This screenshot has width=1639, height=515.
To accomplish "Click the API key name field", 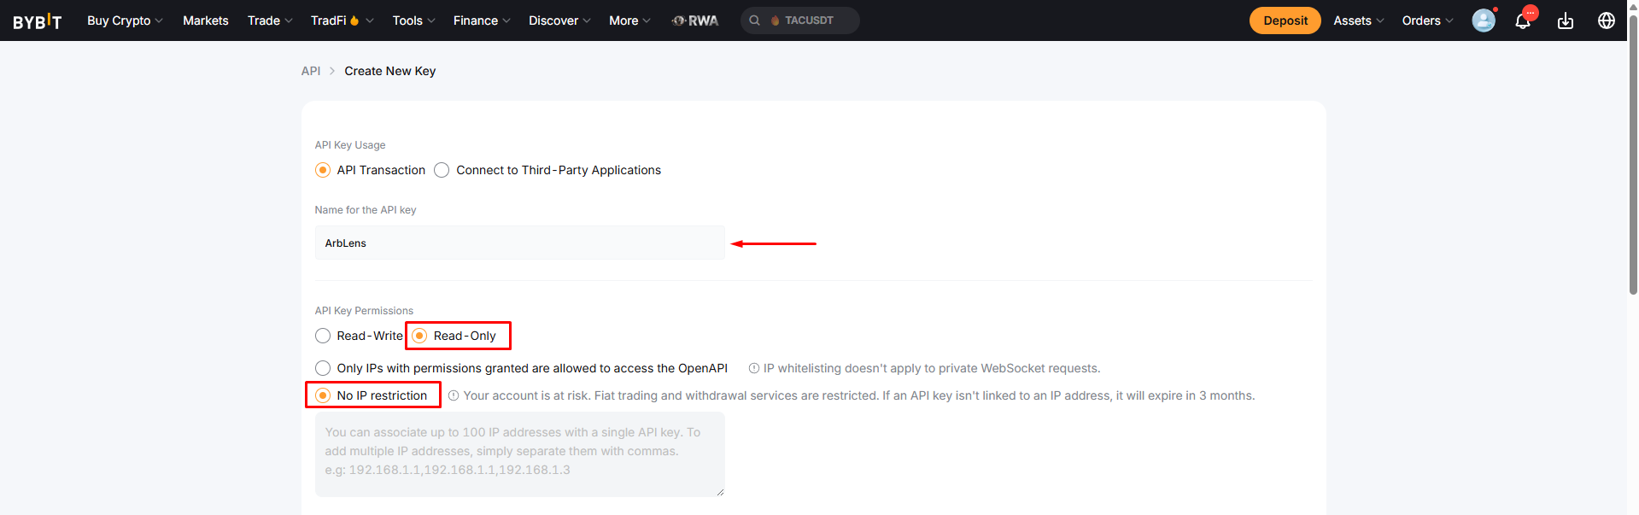I will [519, 243].
